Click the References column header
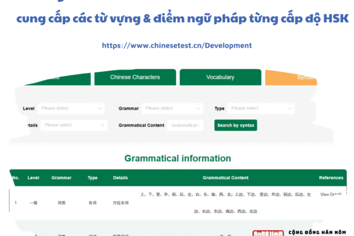Viewport: 354px width, 236px height. click(x=331, y=178)
